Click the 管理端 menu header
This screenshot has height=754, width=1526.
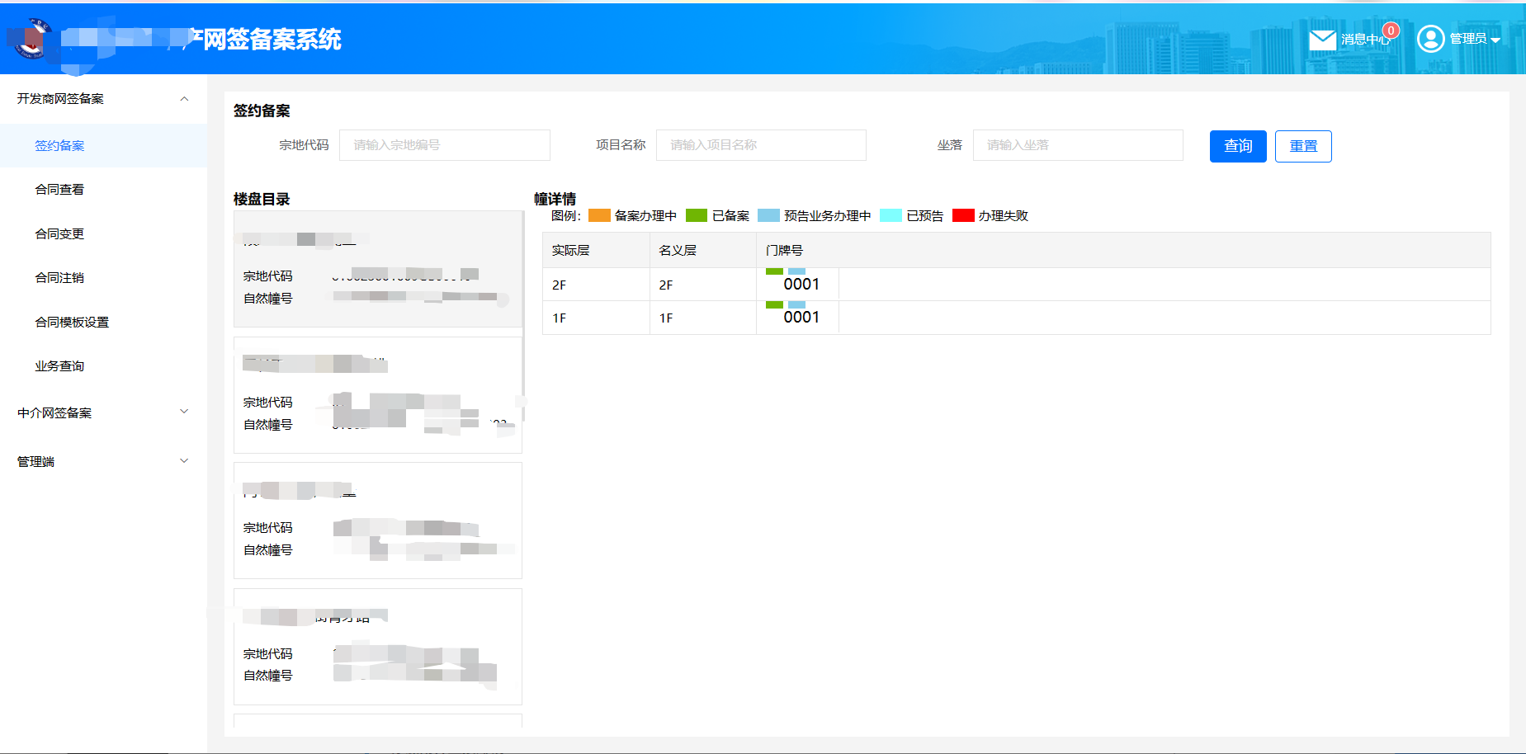point(103,461)
